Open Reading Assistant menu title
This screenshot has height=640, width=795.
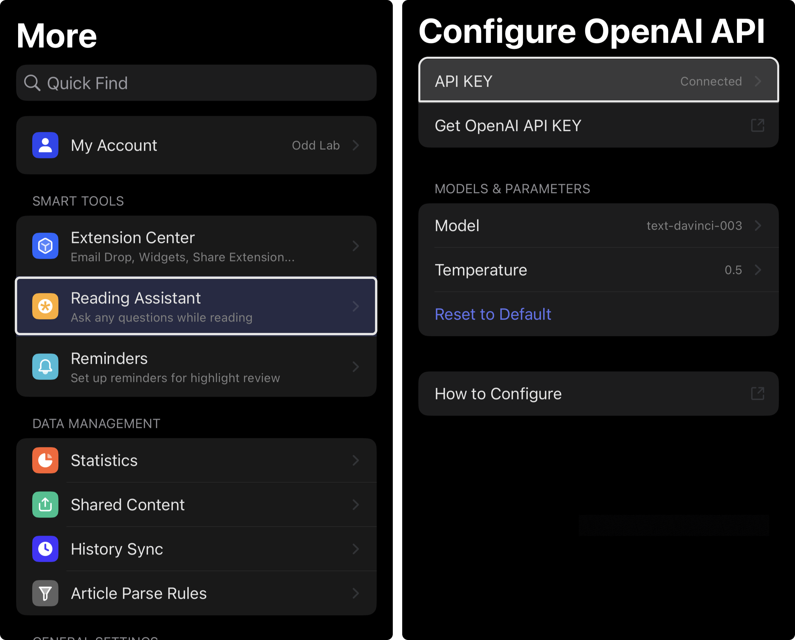pos(136,298)
